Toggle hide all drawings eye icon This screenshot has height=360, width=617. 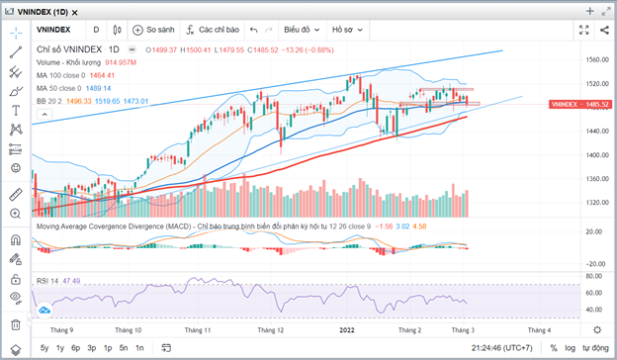tap(16, 298)
